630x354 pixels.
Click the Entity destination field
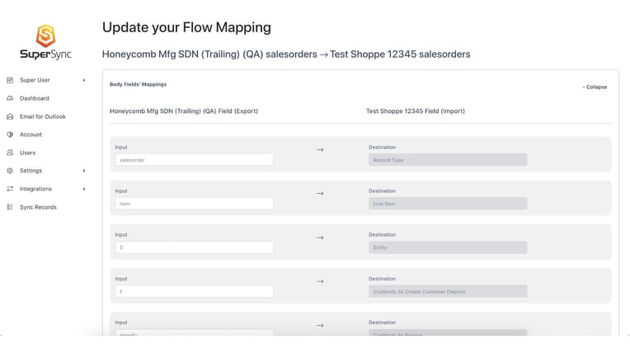448,248
